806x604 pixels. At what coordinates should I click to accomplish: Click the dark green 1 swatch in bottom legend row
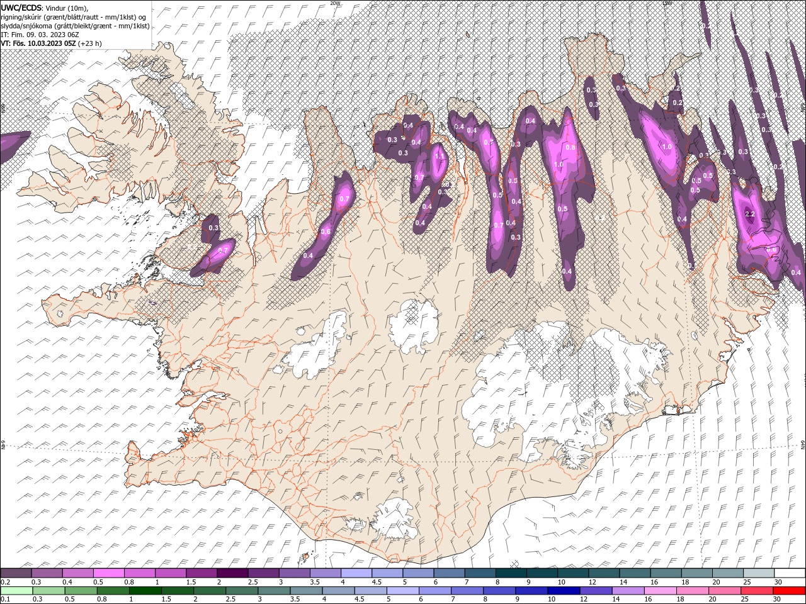[x=145, y=591]
